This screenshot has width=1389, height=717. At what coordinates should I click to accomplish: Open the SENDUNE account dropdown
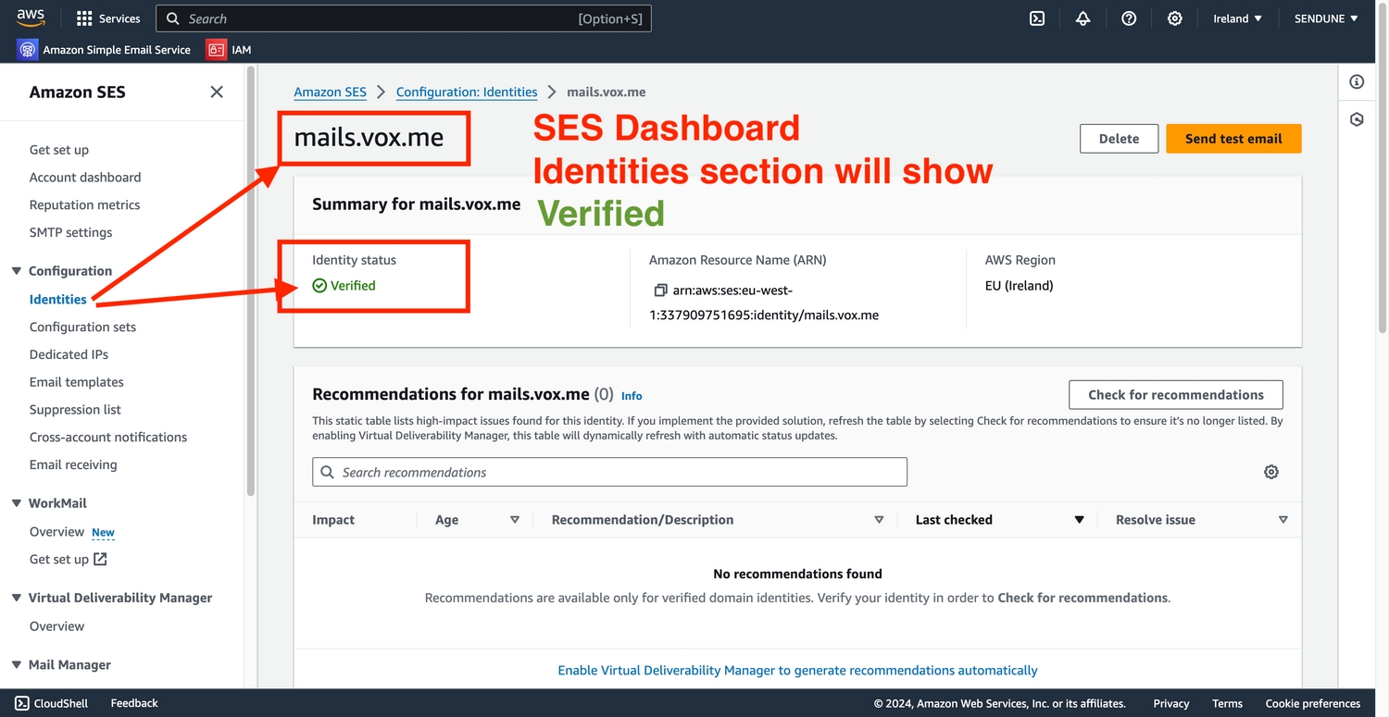coord(1326,19)
